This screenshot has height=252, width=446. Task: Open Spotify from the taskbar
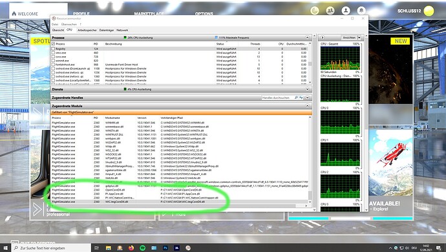pyautogui.click(x=142, y=248)
